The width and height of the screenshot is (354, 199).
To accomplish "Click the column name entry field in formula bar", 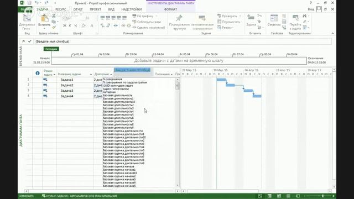I will tap(183, 41).
